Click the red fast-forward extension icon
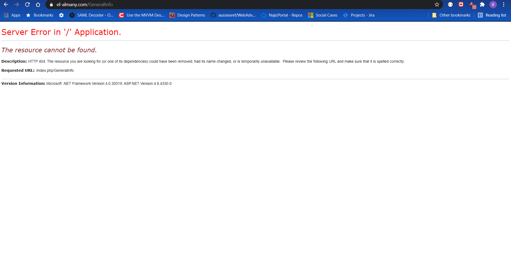 pos(461,5)
